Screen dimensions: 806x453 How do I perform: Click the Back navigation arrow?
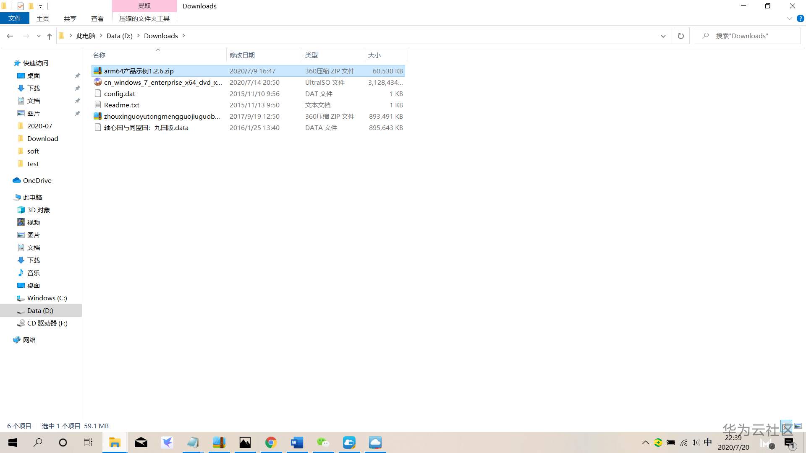[x=10, y=36]
